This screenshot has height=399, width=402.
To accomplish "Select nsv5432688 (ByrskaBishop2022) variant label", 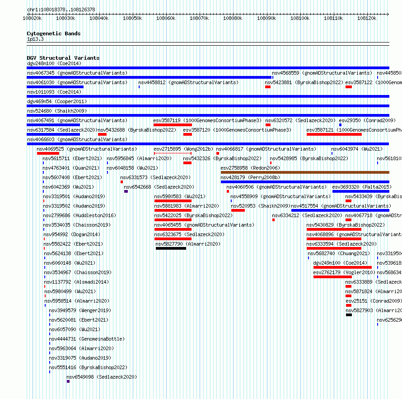I will point(137,130).
